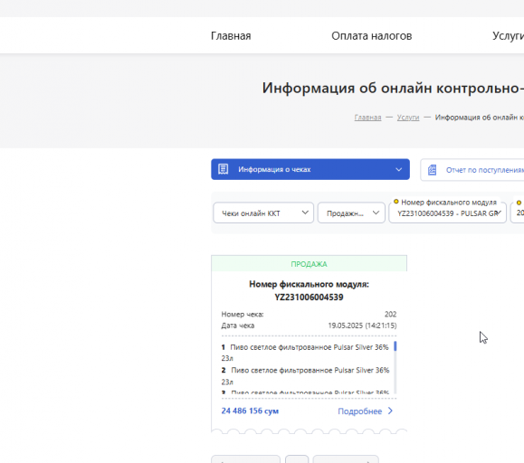
Task: Click the previous page pagination button
Action: click(x=245, y=459)
